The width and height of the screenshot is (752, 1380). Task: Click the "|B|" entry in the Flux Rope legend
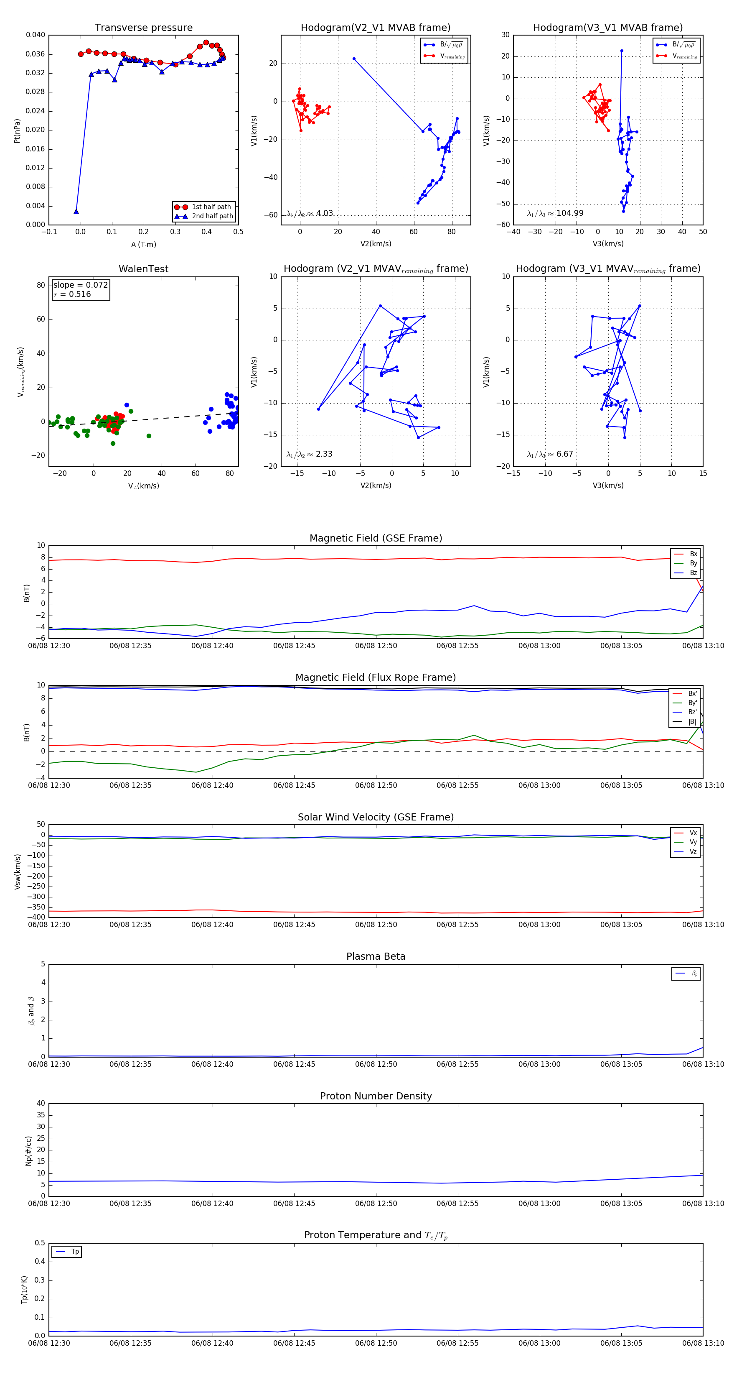coord(685,722)
